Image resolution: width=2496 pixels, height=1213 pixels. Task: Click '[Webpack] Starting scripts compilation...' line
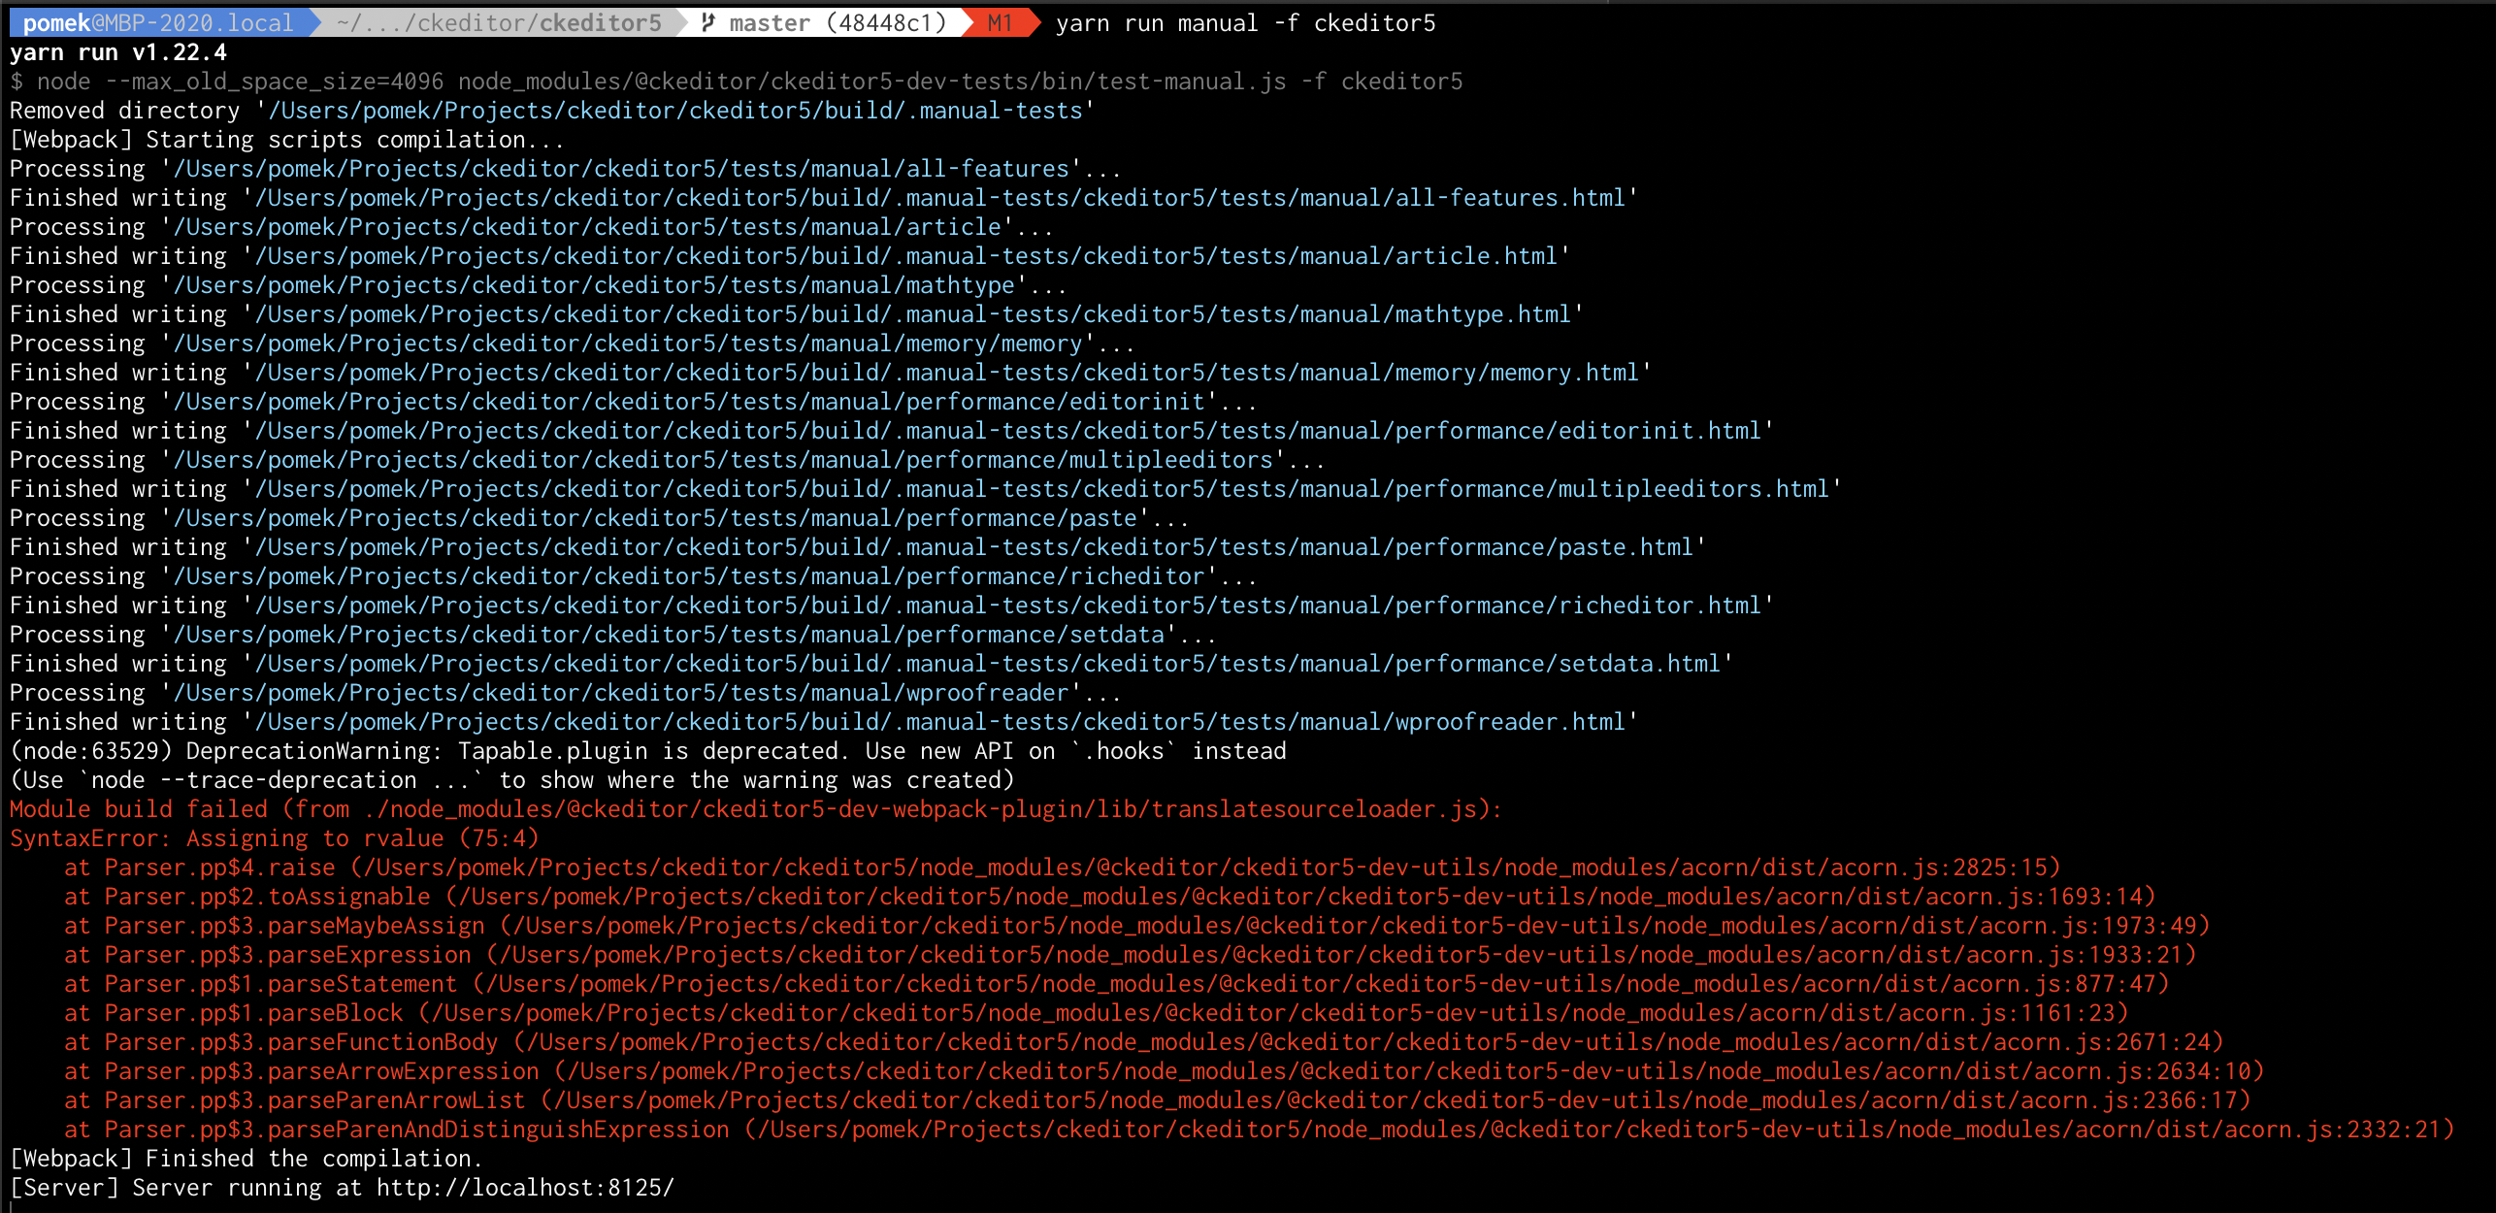pos(287,139)
